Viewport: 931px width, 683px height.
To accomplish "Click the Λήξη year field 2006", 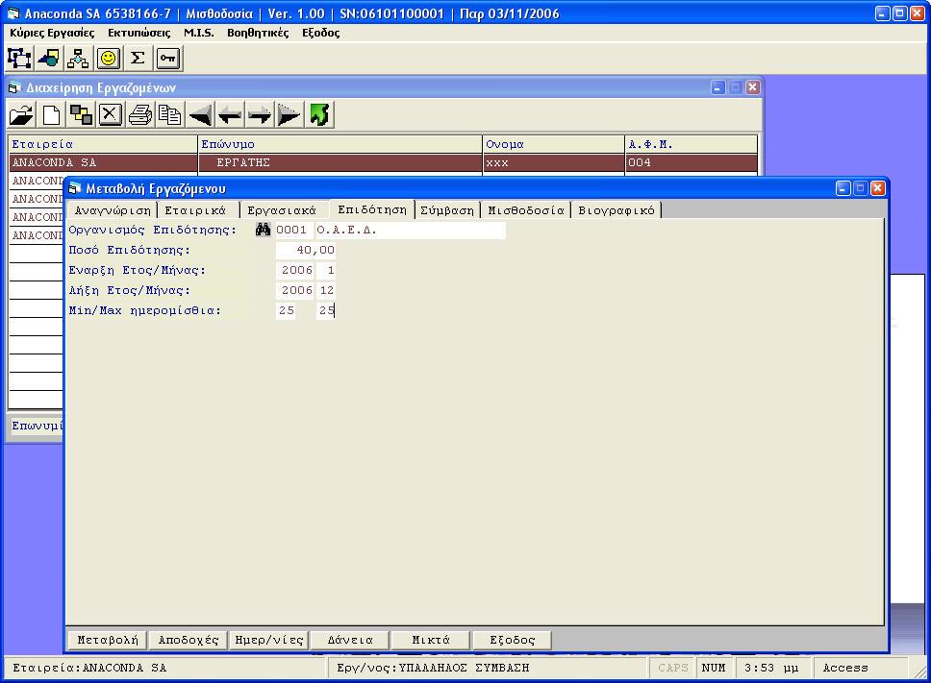I will [x=294, y=290].
